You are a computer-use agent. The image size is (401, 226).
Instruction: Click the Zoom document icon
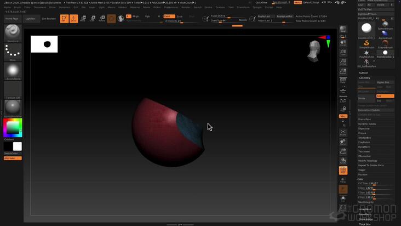click(x=343, y=53)
